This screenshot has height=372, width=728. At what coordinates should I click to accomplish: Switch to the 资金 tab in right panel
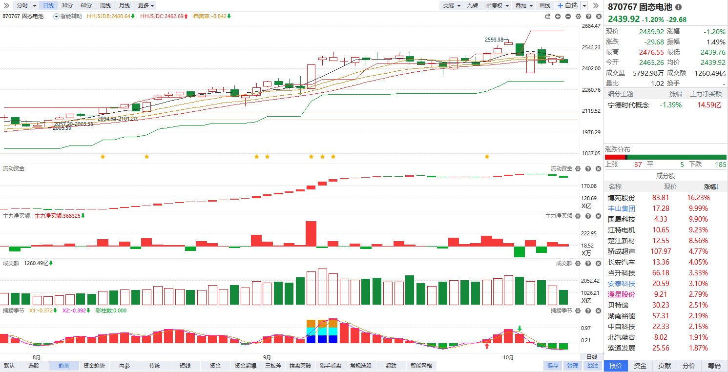point(640,366)
